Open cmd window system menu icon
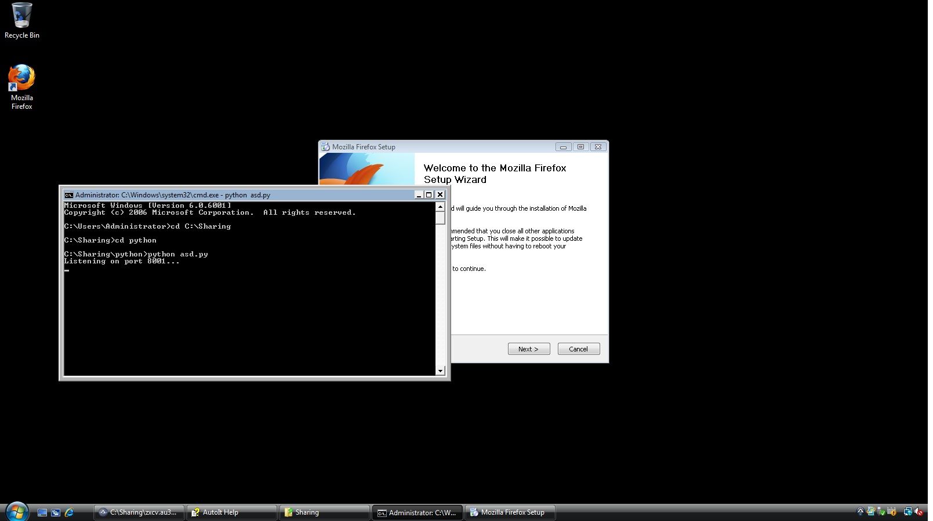This screenshot has height=521, width=933. tap(69, 195)
